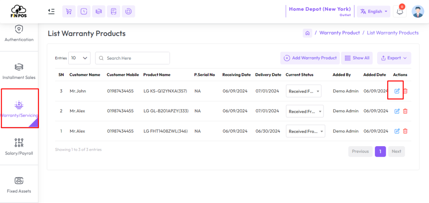Follow the Warranty Product breadcrumb link
429x203 pixels.
pos(339,33)
